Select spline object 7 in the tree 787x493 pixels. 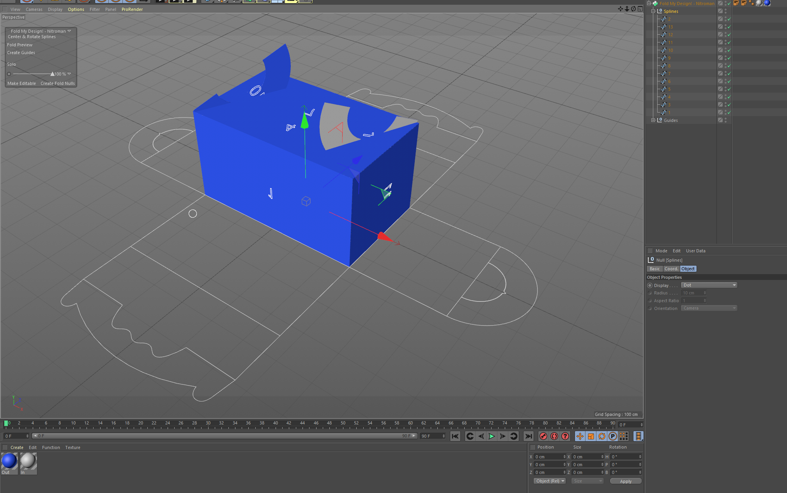click(669, 74)
